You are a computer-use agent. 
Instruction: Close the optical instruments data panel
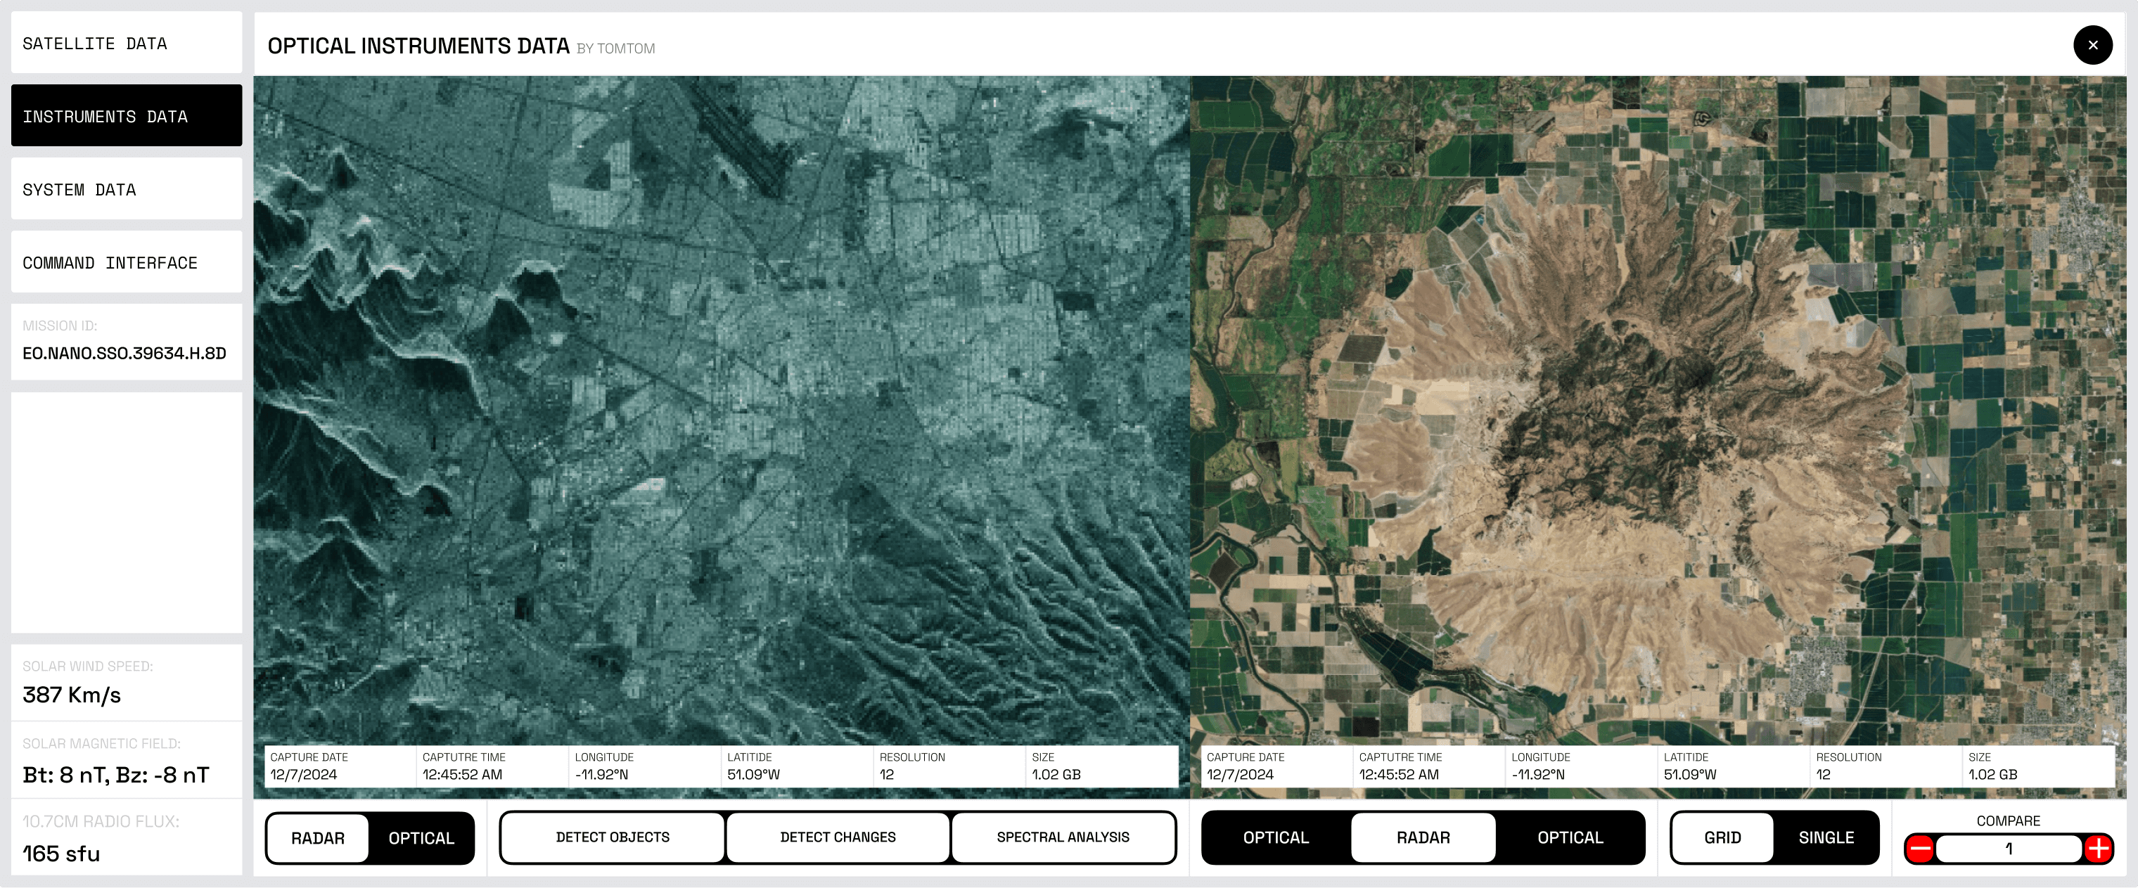coord(2092,45)
